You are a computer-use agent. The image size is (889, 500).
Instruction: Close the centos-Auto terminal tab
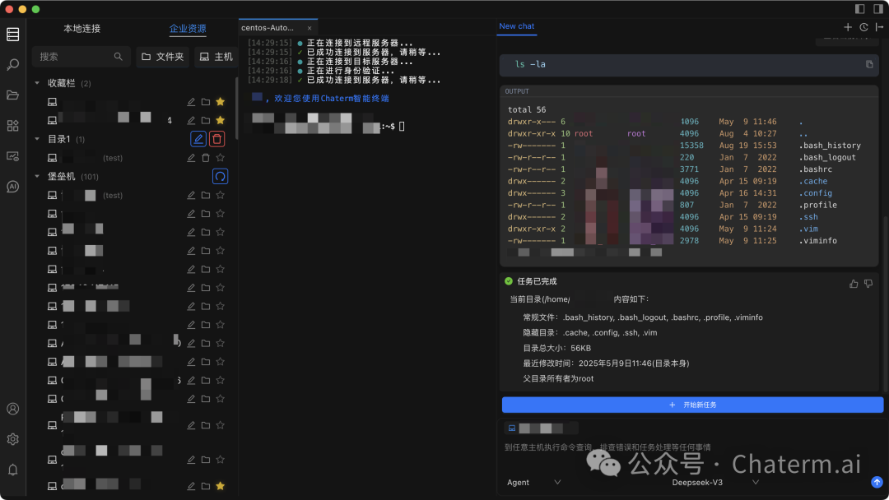310,28
